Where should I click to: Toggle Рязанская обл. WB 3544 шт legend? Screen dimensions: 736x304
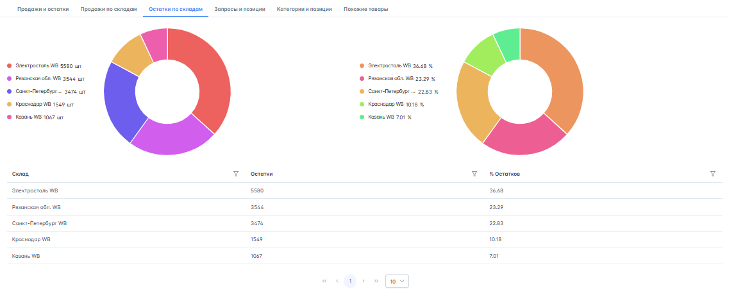tap(46, 78)
